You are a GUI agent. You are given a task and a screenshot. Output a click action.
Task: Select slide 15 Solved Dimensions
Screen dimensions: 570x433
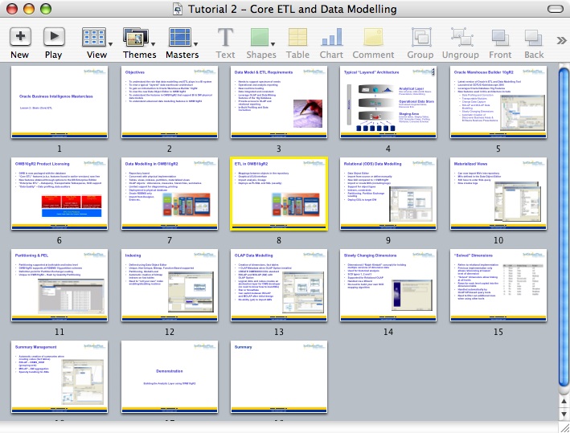click(x=498, y=285)
